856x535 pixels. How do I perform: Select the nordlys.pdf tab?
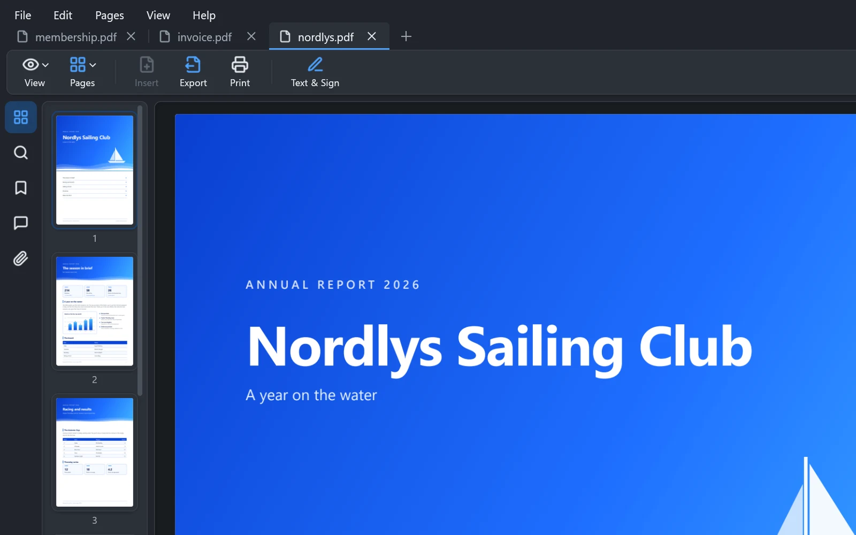325,36
